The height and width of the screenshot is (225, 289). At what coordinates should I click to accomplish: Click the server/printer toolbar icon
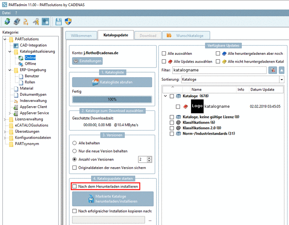click(x=17, y=21)
